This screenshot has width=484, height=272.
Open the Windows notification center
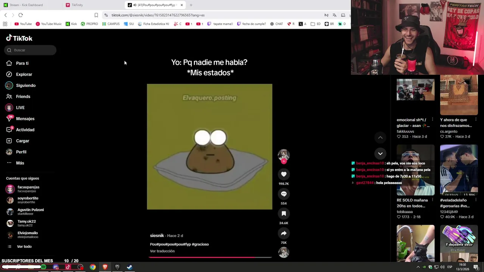476,267
